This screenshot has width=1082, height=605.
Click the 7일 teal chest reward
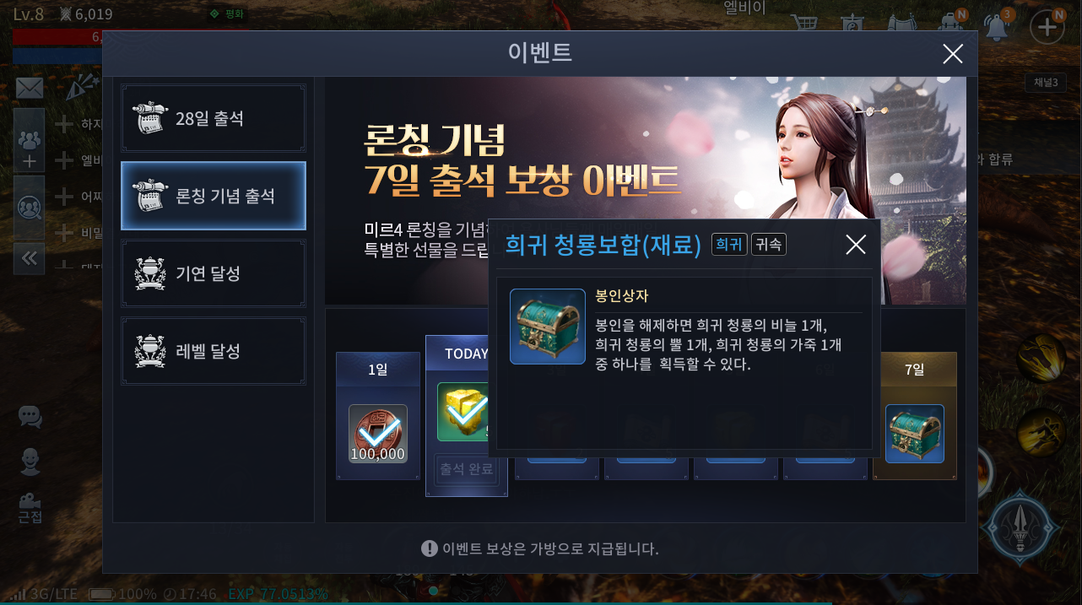[x=915, y=434]
